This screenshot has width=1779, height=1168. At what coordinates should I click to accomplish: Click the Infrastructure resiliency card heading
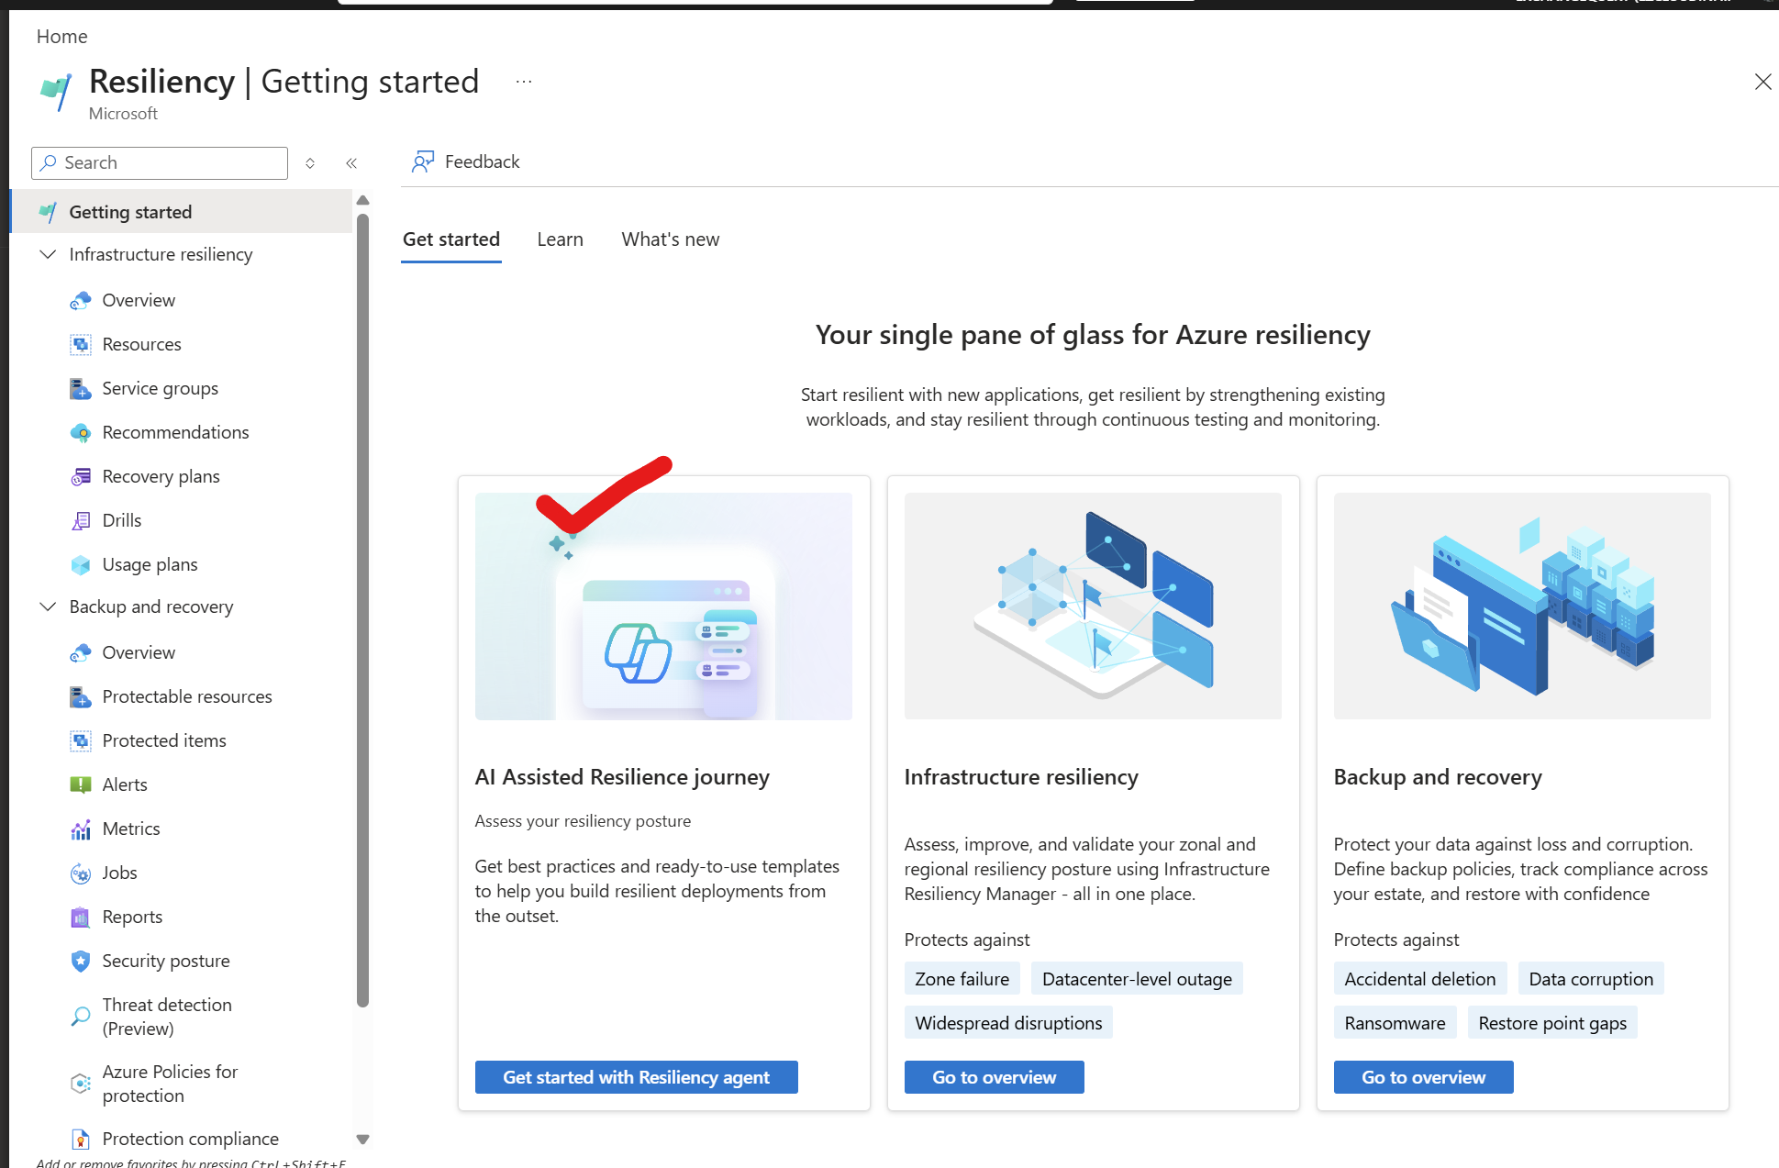click(1021, 777)
